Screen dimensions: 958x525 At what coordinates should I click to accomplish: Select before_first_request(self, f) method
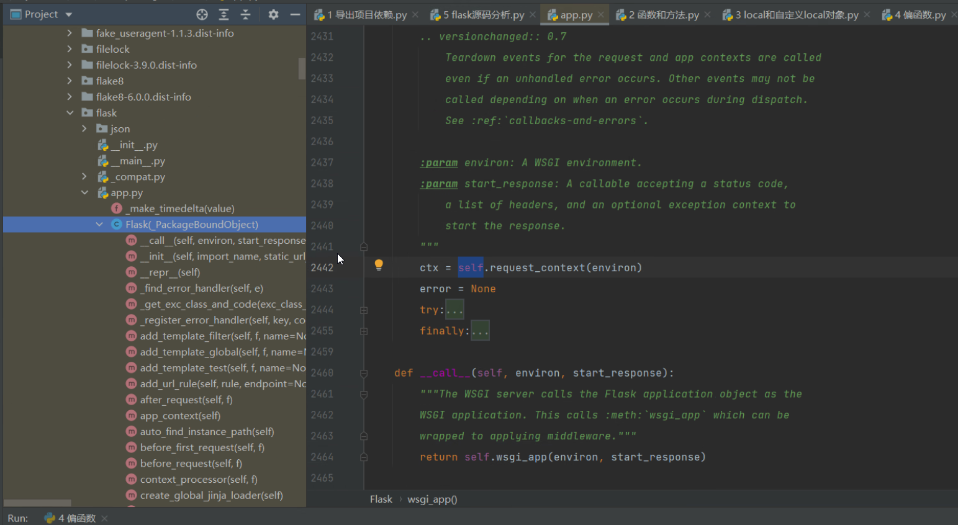pos(196,447)
